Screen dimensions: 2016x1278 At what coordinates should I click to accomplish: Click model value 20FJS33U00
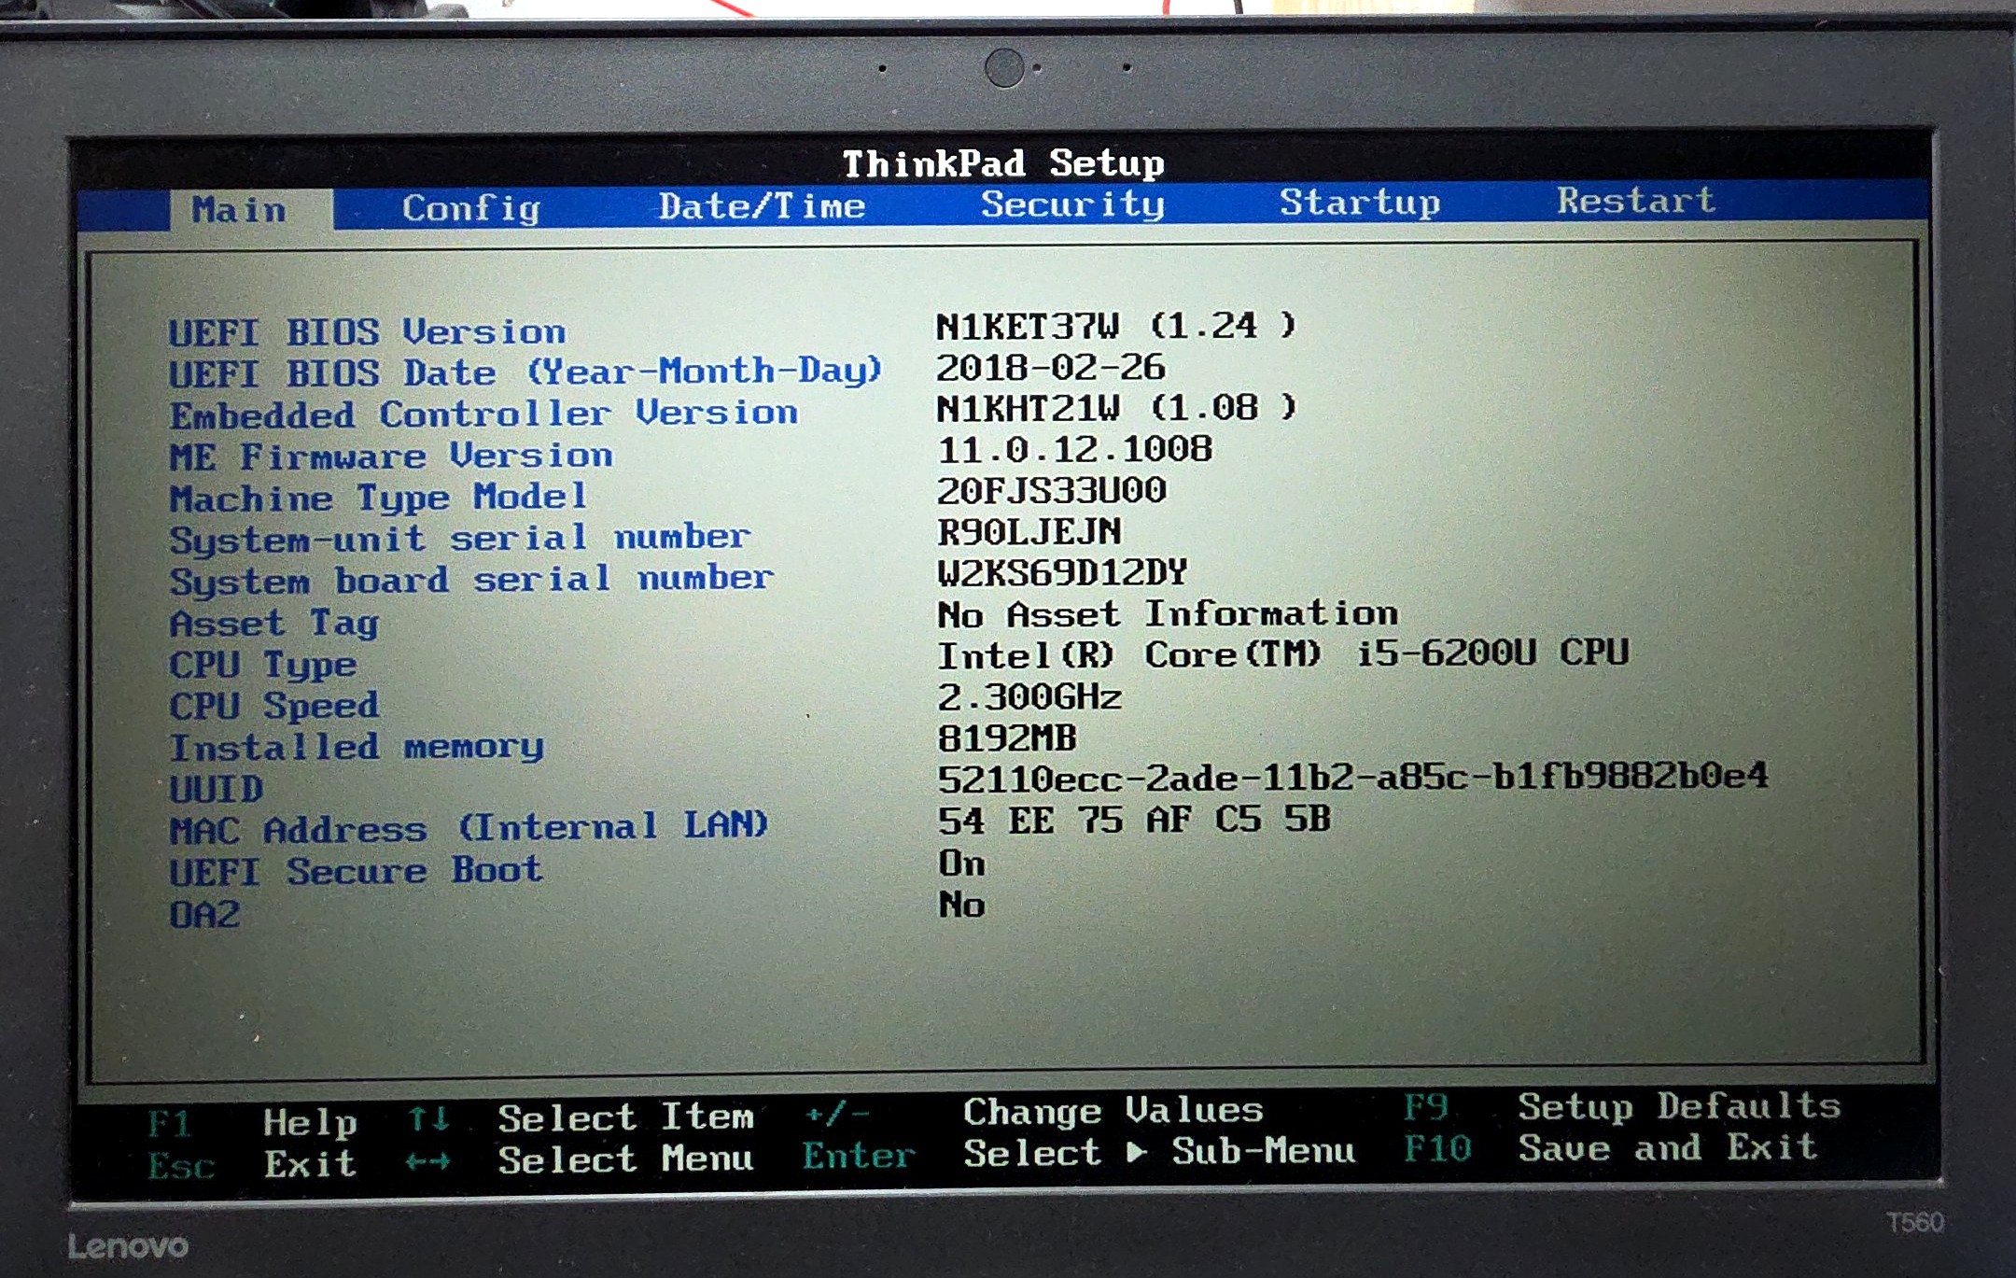pos(1052,491)
